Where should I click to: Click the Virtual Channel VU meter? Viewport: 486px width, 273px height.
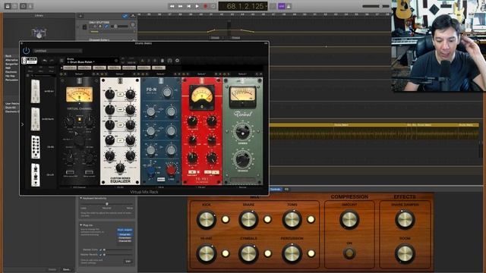[x=79, y=94]
